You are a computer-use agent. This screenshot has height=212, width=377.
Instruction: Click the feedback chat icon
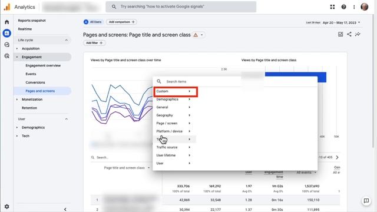point(366,201)
